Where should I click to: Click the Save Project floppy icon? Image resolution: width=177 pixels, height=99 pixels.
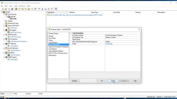[9, 9]
